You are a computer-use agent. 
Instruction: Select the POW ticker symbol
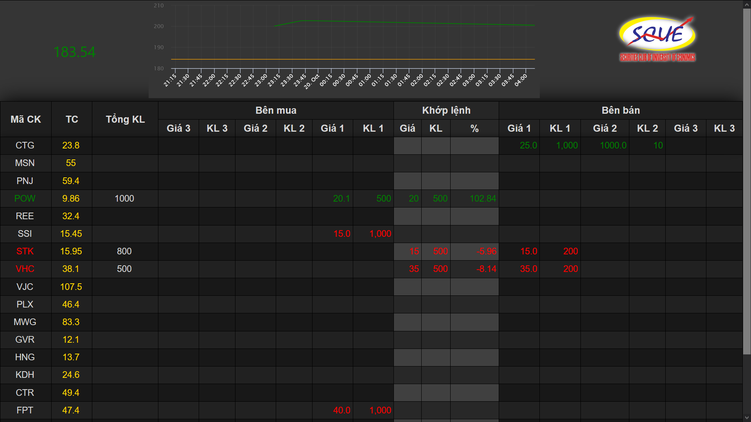25,198
